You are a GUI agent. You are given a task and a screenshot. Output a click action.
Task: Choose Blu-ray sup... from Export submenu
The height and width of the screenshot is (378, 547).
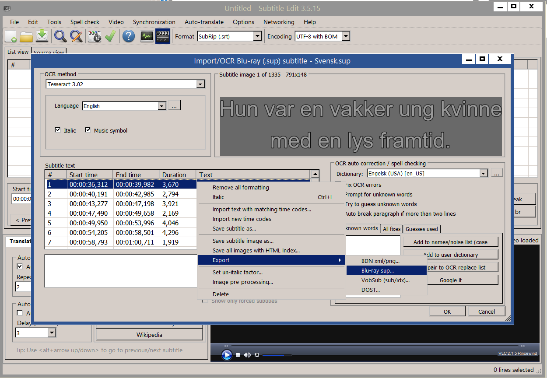(x=377, y=271)
